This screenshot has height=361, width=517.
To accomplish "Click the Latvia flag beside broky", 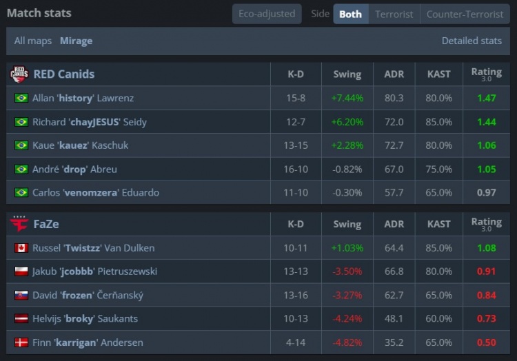I will point(21,319).
